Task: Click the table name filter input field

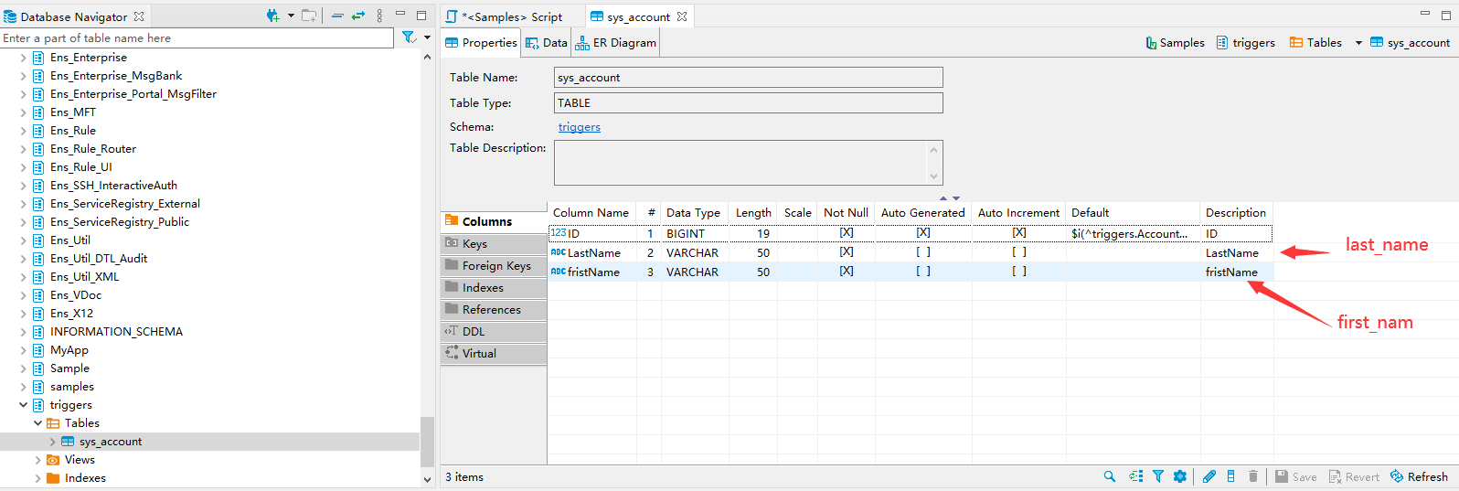Action: [197, 38]
